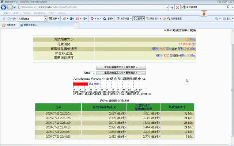Click the 8 Mbit file size cell
The image size is (234, 146).
click(x=177, y=137)
